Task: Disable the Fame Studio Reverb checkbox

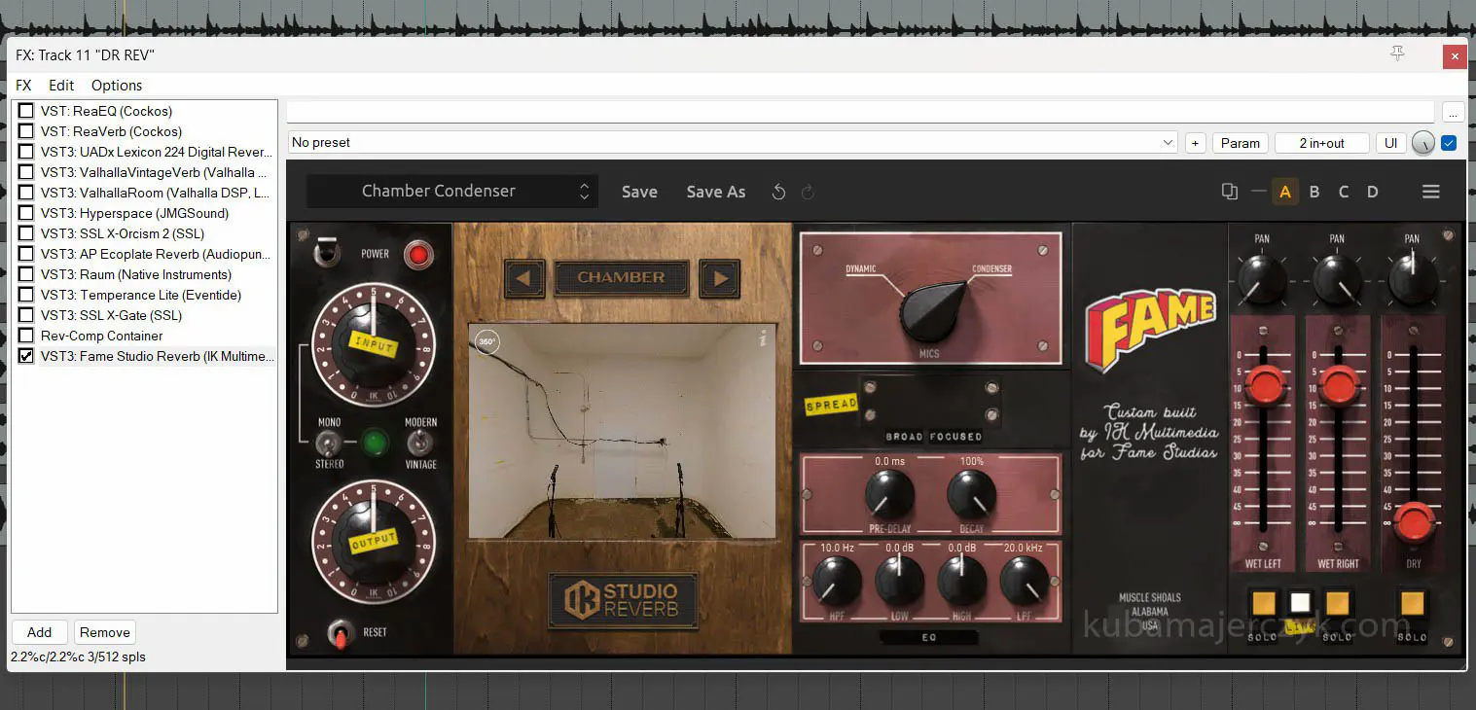Action: (26, 356)
